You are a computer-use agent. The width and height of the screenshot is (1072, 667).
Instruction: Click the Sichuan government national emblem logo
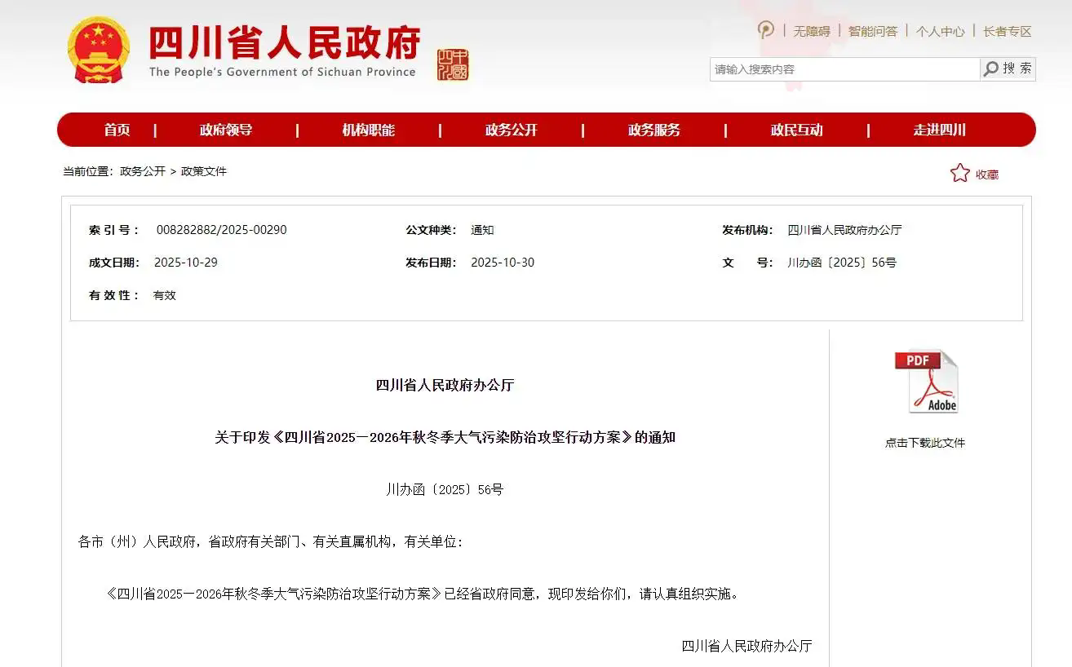pyautogui.click(x=98, y=51)
